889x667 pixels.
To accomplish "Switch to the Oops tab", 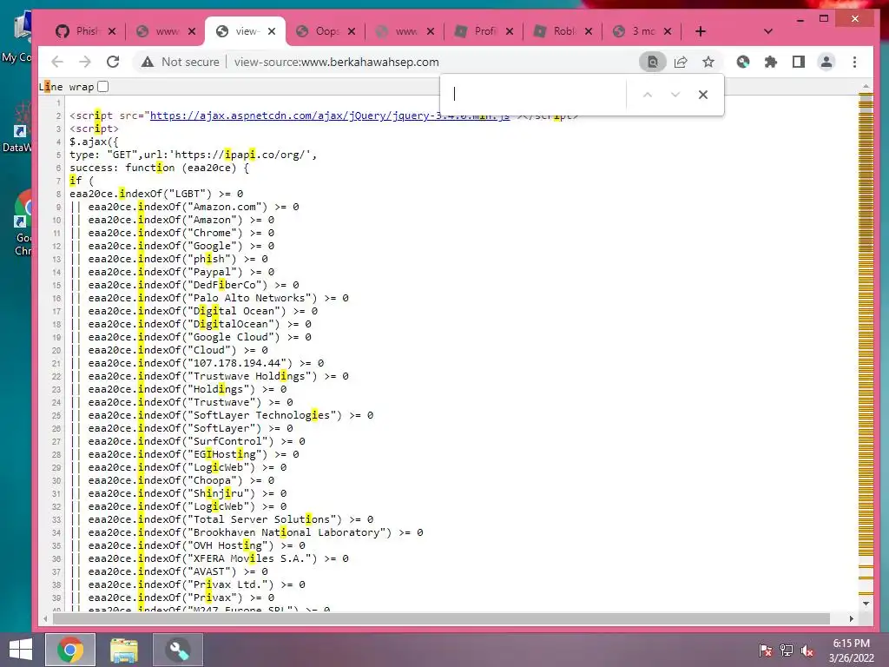I will point(319,31).
